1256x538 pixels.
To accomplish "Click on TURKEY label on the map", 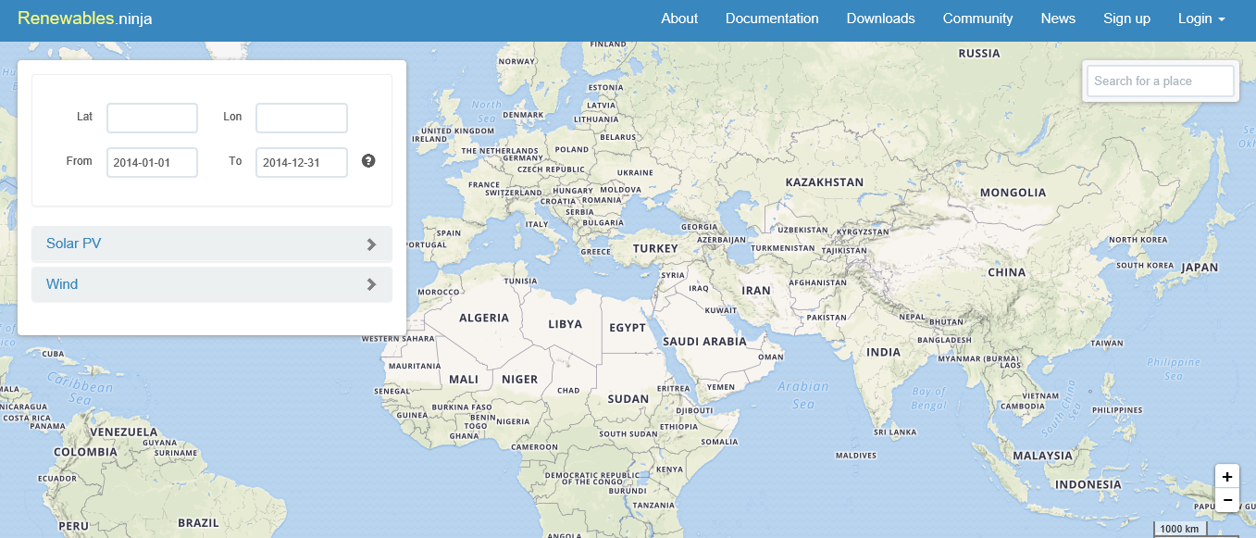I will click(655, 248).
